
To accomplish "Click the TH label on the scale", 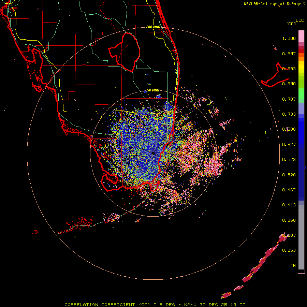I will (293, 266).
